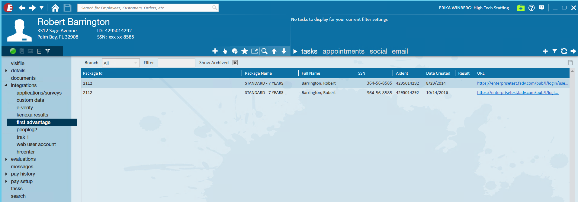Open the visifile section

point(18,63)
